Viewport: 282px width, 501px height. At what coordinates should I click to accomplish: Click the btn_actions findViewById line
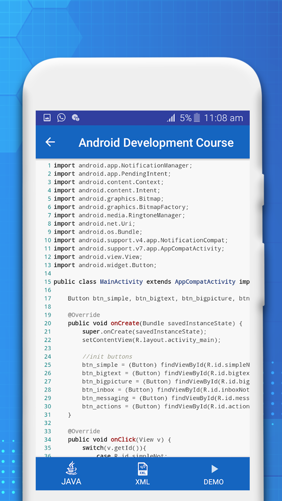point(166,406)
